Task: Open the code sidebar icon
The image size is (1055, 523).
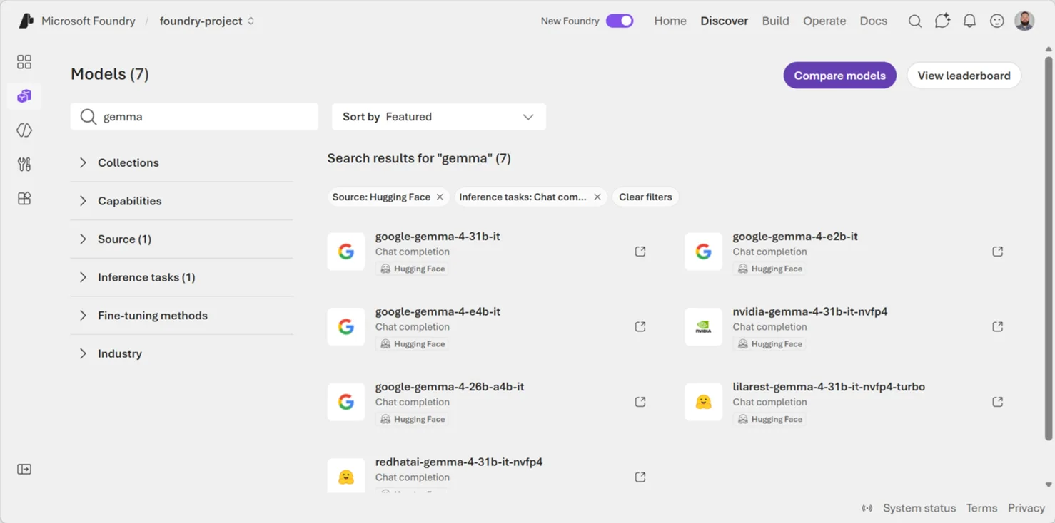Action: tap(24, 130)
